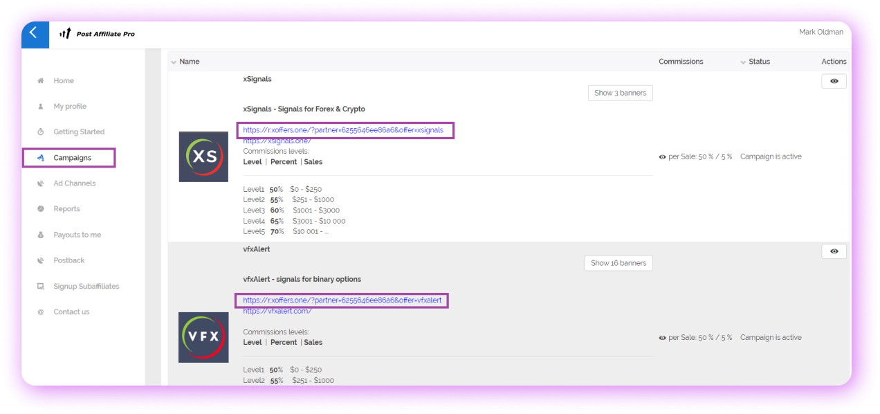Click the VFX campaign logo thumbnail
Viewport: 880px width, 414px height.
pos(203,337)
